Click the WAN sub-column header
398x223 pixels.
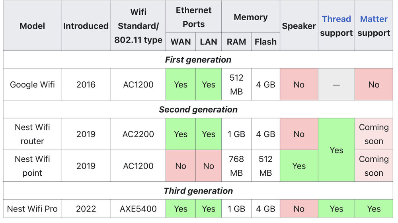point(181,41)
